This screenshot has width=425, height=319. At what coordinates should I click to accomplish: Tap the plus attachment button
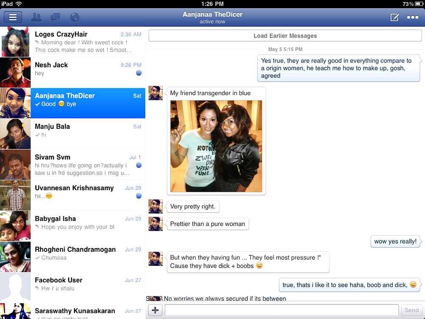tap(155, 310)
